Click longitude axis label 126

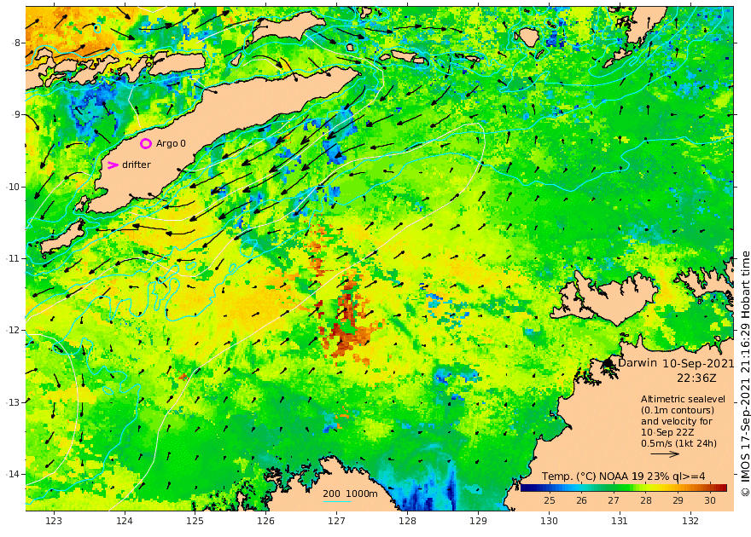[265, 521]
